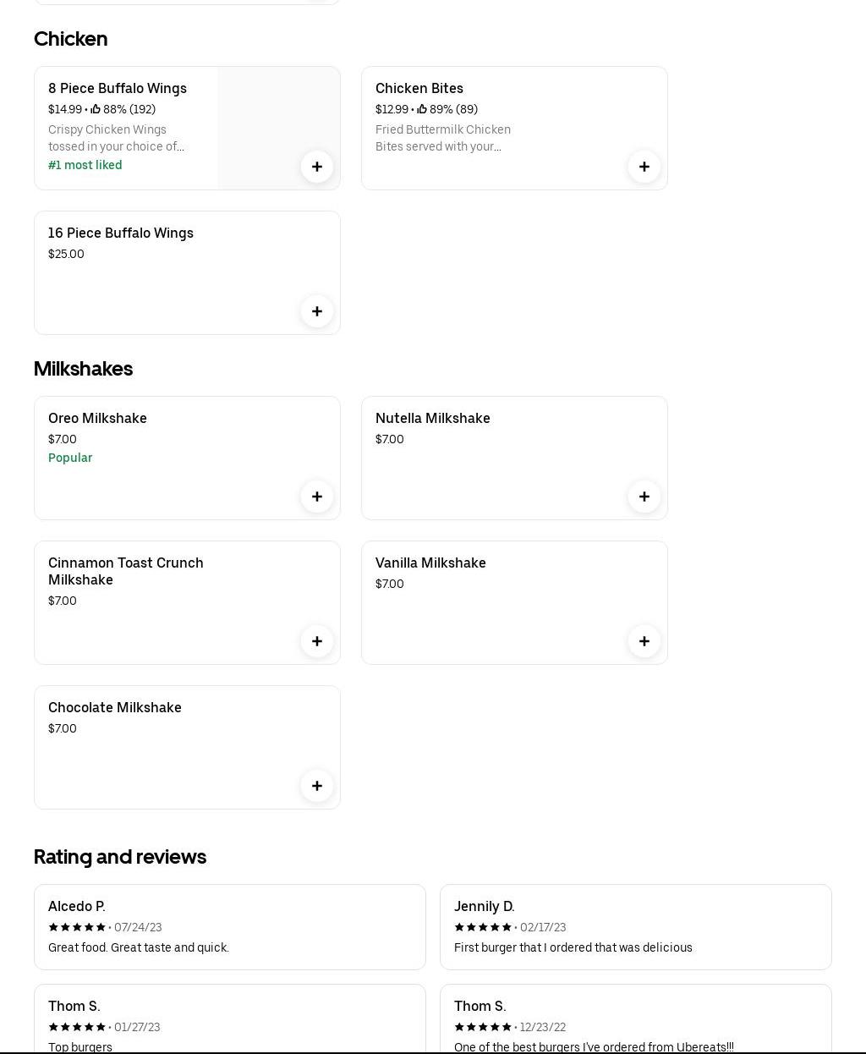Open 8 Piece Buffalo Wings item details

click(118, 89)
